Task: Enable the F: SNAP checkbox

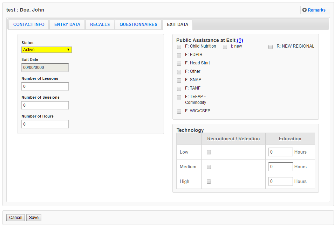Action: tap(179, 80)
